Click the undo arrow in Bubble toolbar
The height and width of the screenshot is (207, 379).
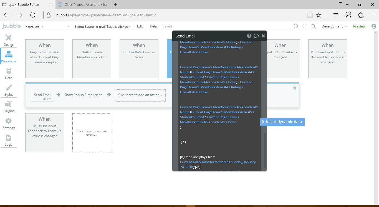[x=296, y=26]
